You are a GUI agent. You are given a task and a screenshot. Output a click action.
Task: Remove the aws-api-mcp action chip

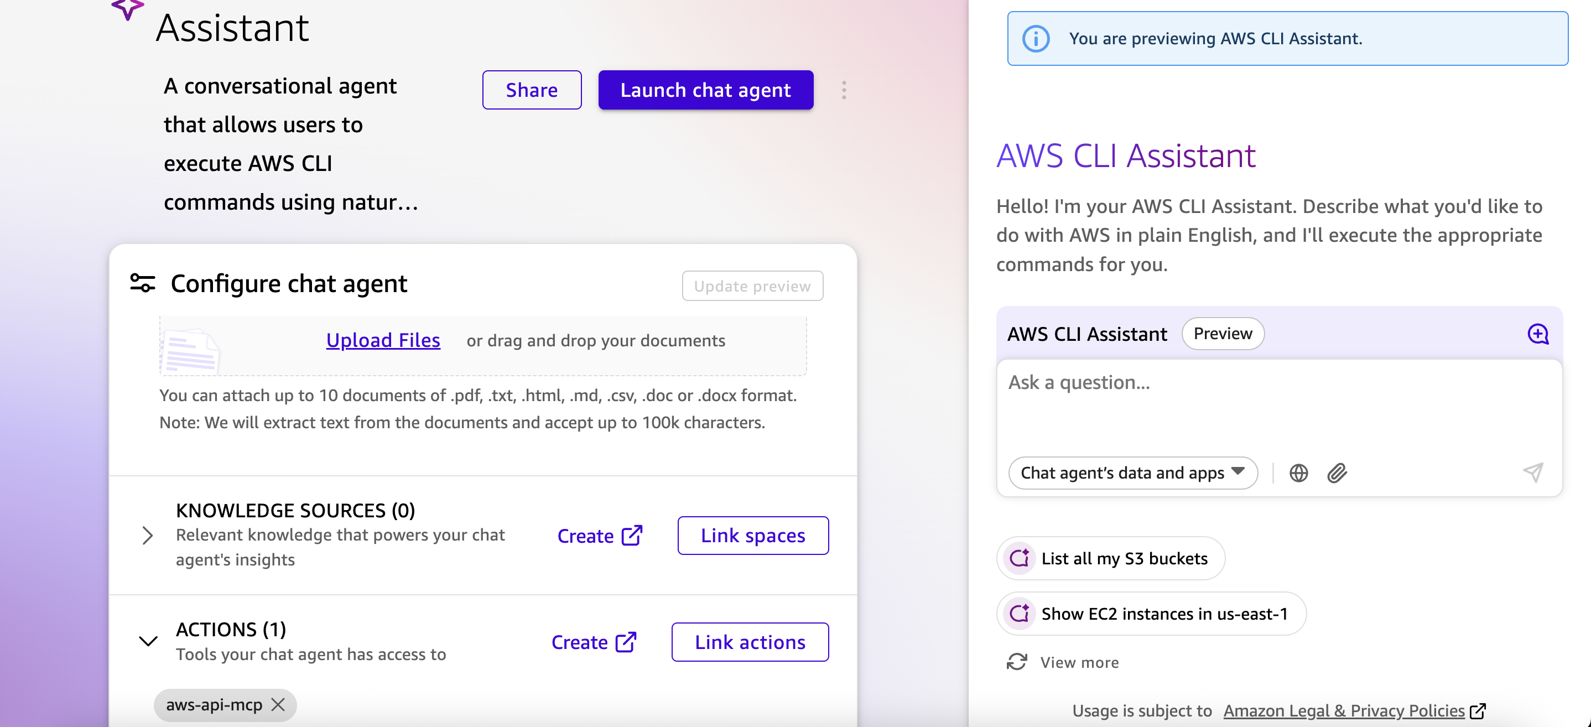pos(278,705)
